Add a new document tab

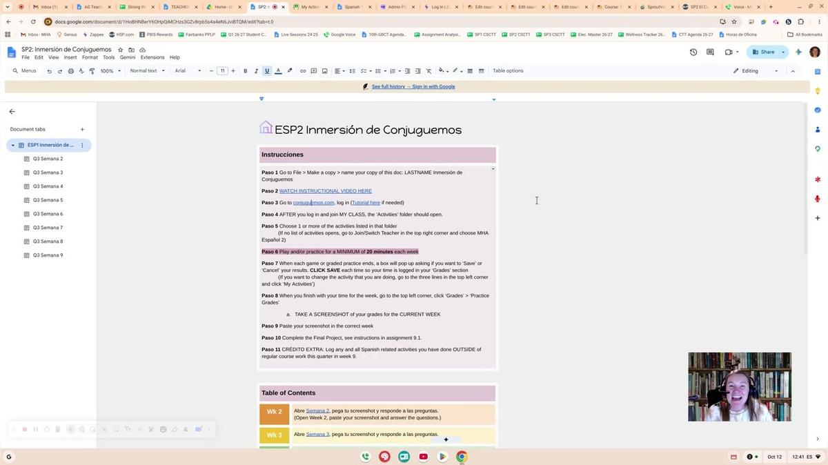tap(82, 129)
